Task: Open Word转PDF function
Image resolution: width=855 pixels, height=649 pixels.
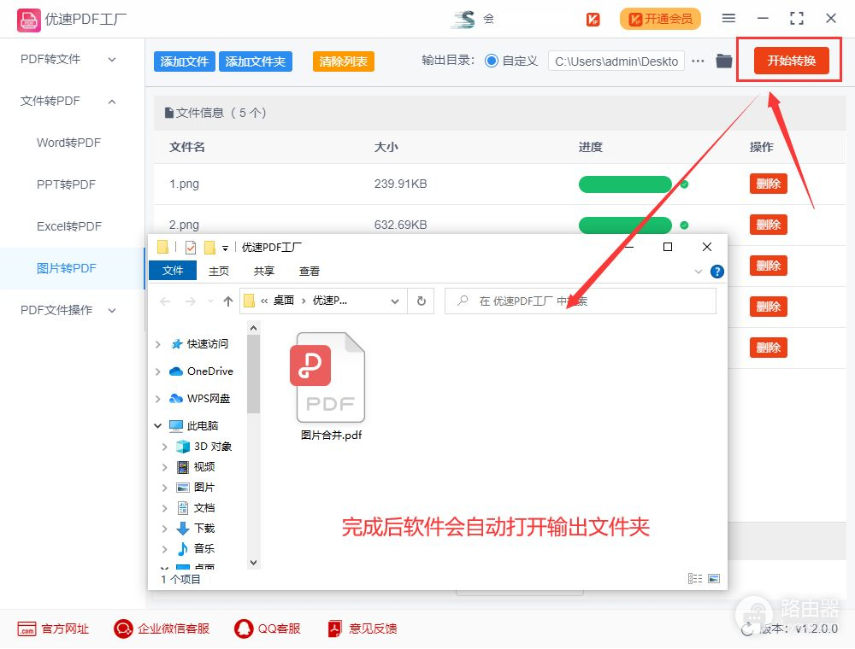Action: (x=68, y=143)
